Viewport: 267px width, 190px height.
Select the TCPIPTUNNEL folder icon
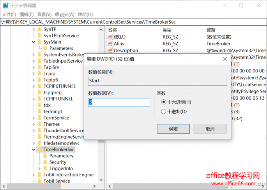[x=39, y=99]
